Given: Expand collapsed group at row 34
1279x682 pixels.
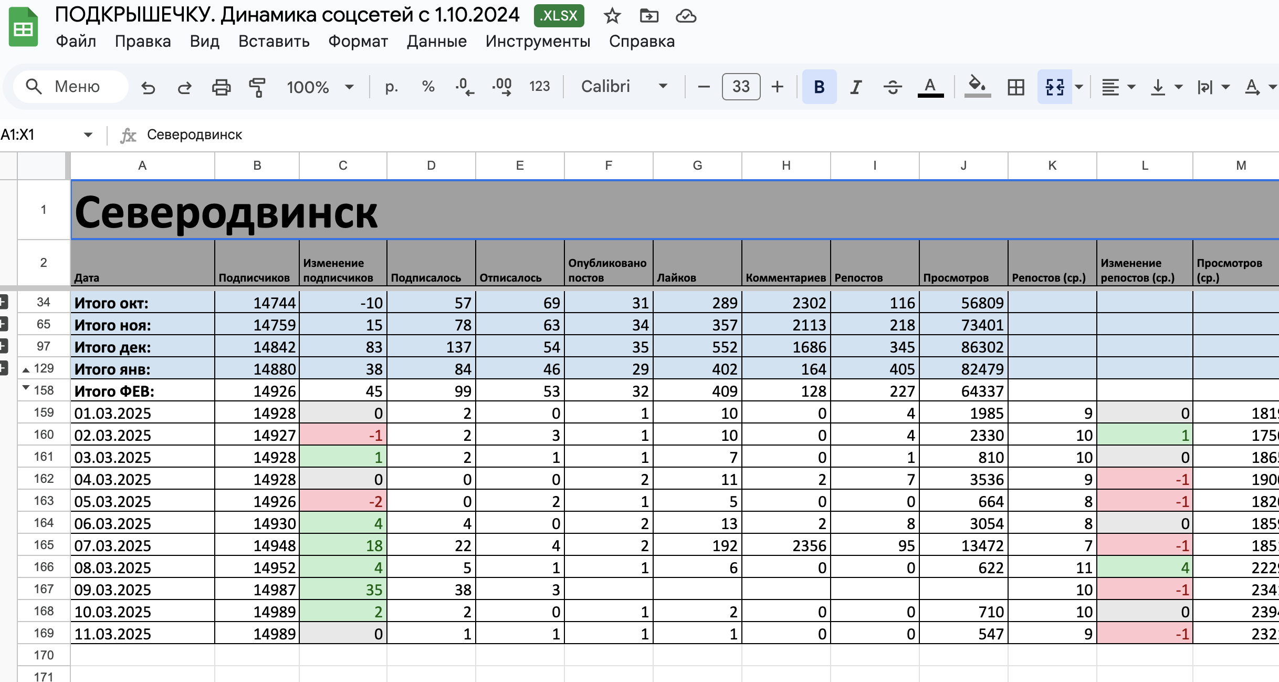Looking at the screenshot, I should pos(3,302).
